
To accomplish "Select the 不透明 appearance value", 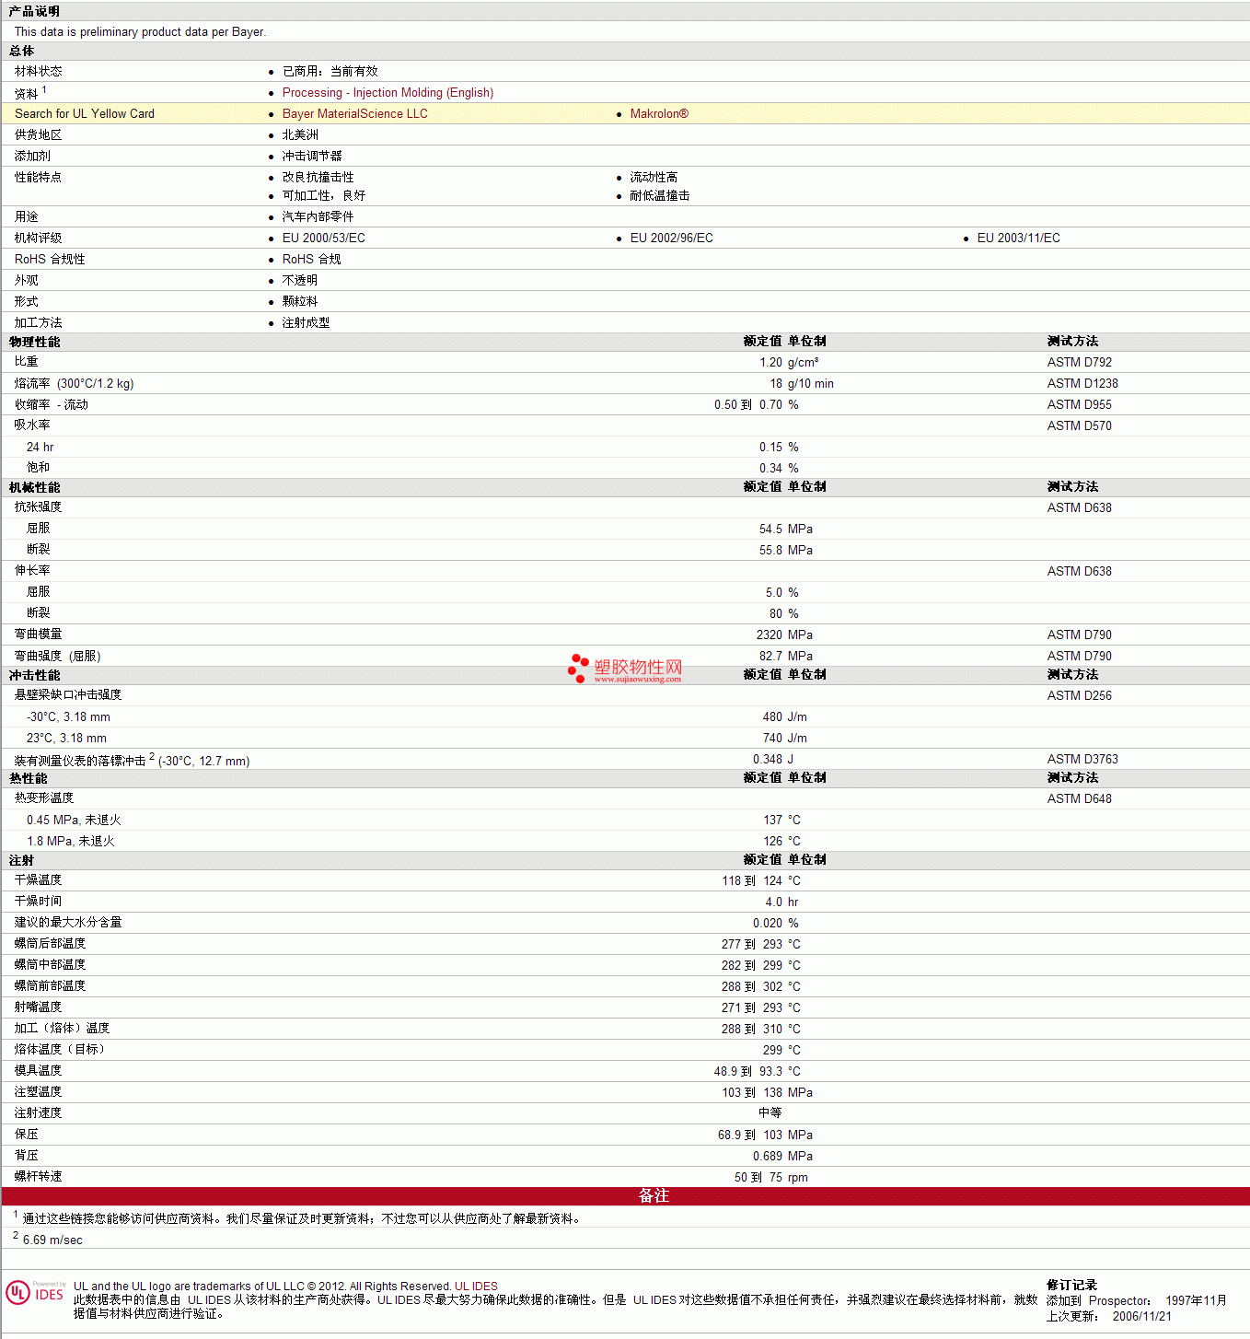I will tap(300, 281).
